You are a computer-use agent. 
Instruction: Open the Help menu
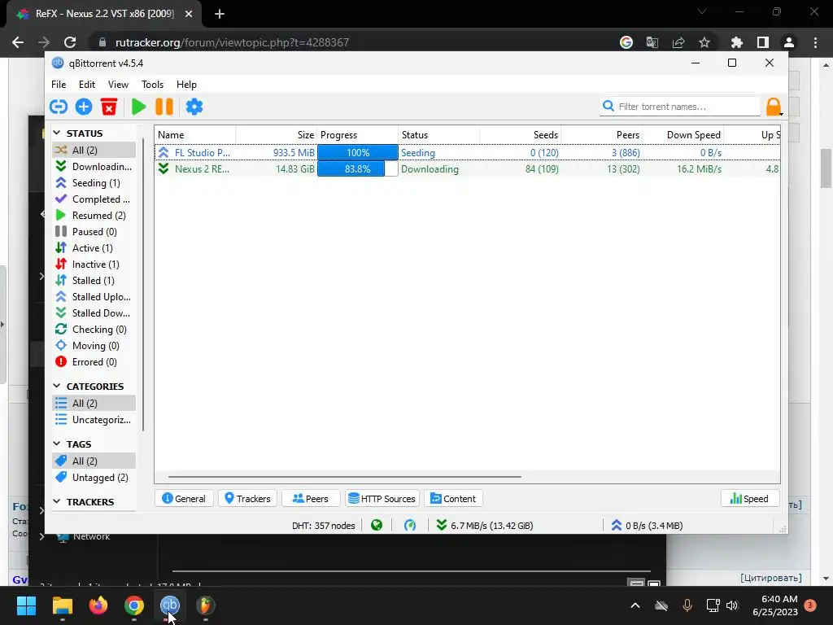[186, 85]
